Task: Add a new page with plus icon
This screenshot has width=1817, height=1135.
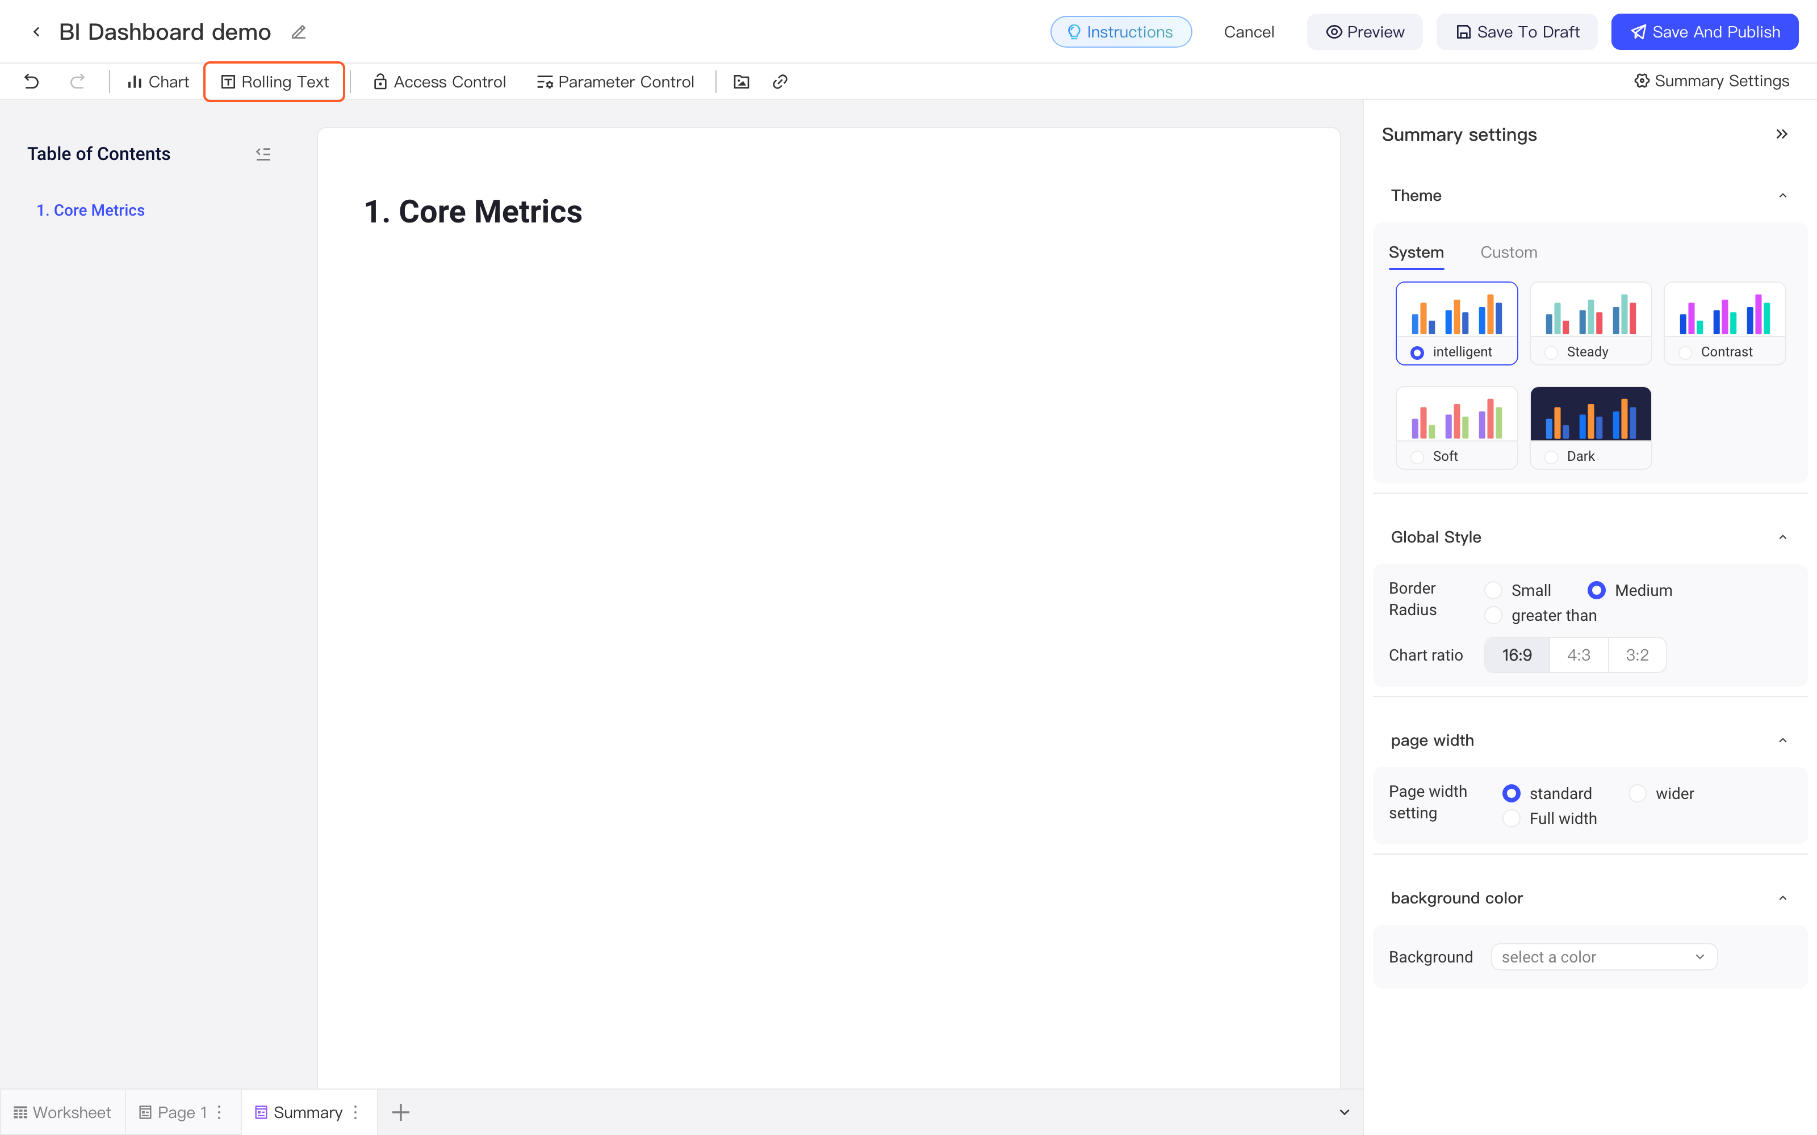Action: [401, 1112]
